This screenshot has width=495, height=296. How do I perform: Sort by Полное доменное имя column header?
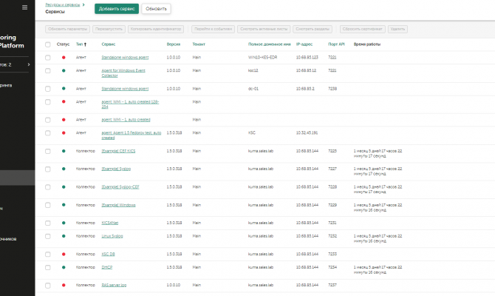point(269,44)
